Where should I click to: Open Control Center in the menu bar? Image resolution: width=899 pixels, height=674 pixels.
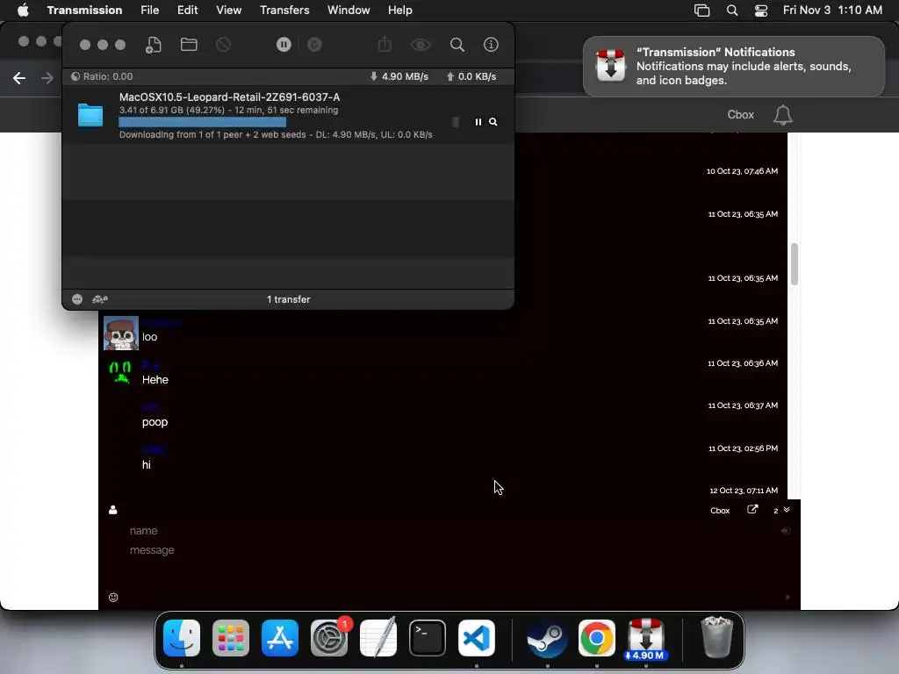coord(761,11)
